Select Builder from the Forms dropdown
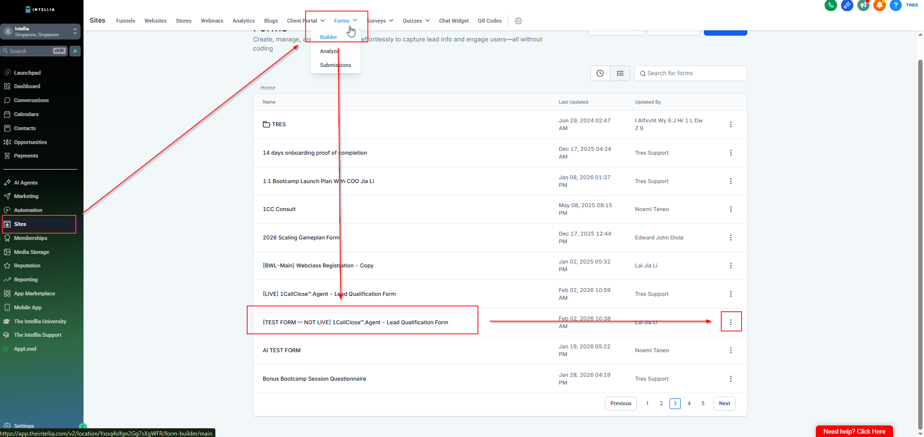The height and width of the screenshot is (437, 924). point(328,37)
